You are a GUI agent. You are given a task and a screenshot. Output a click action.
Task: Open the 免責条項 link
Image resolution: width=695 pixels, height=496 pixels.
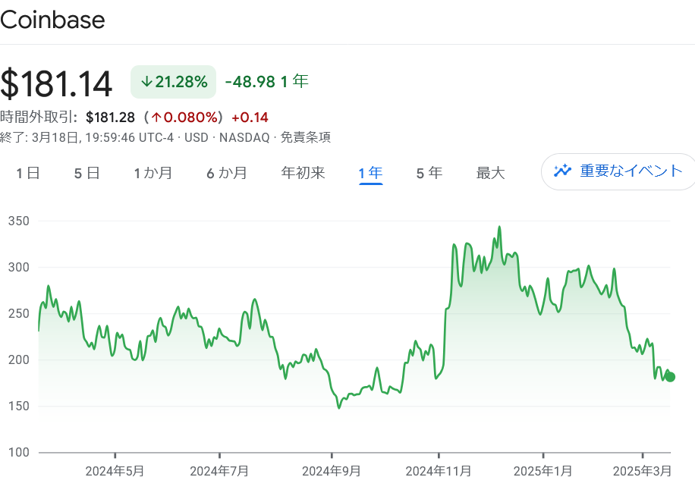pos(305,137)
